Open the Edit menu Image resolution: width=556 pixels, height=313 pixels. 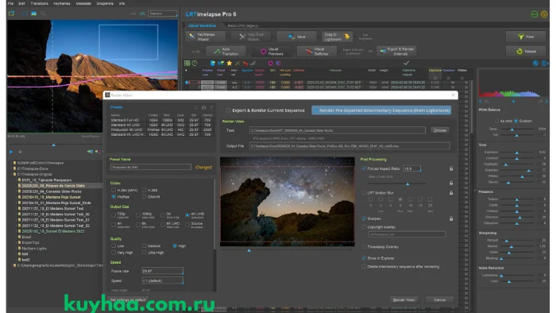pyautogui.click(x=21, y=3)
